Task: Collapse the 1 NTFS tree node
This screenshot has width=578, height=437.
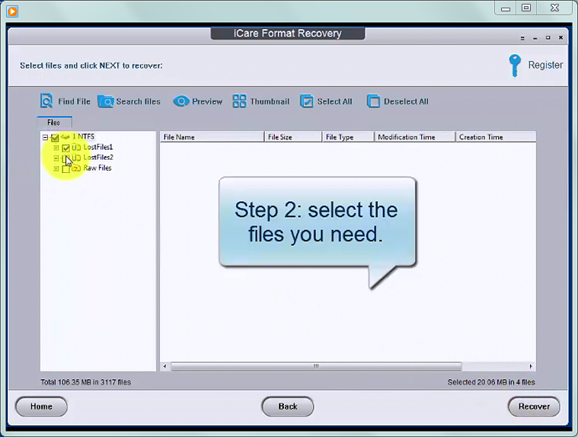Action: pyautogui.click(x=45, y=138)
